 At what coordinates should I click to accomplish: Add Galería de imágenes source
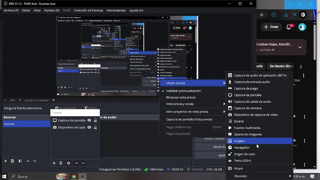click(x=259, y=134)
